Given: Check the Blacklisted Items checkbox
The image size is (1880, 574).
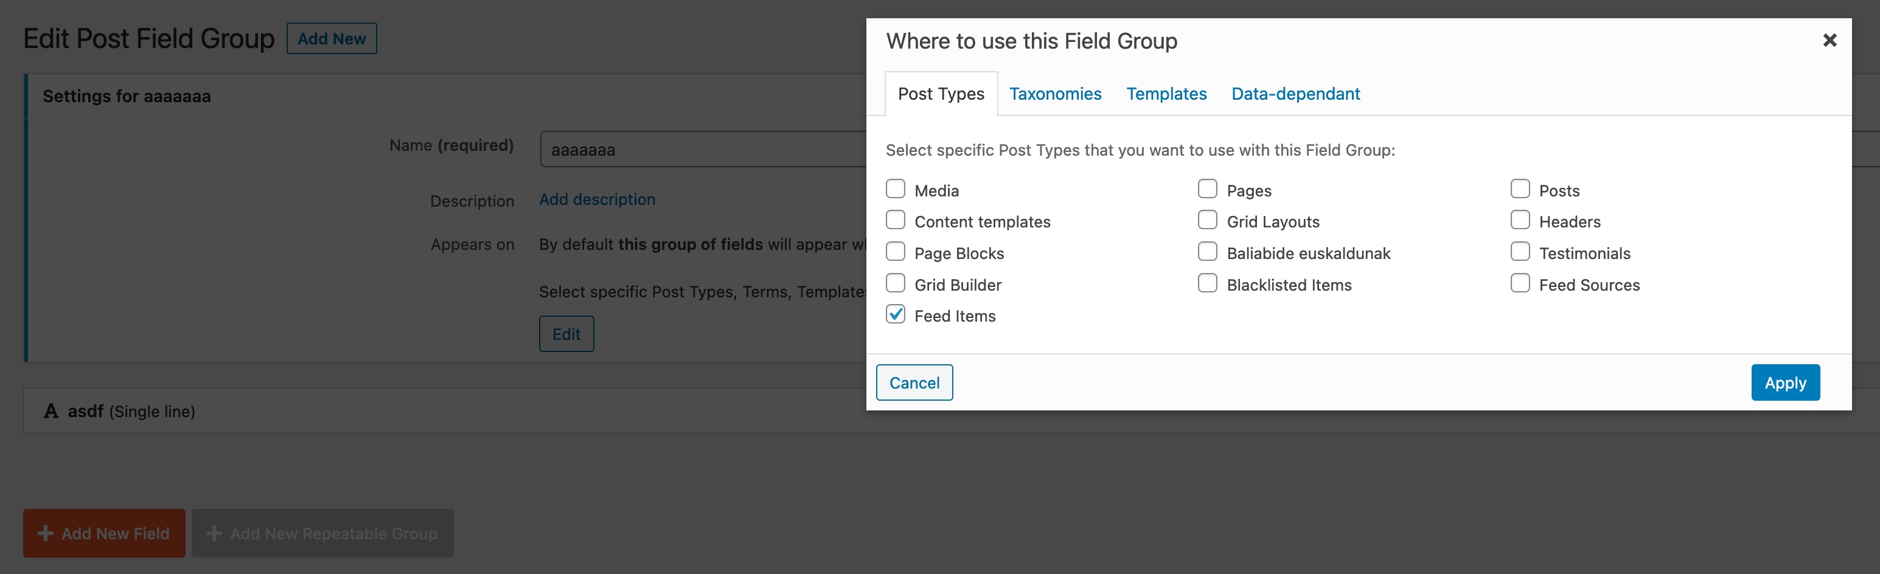Looking at the screenshot, I should tap(1208, 283).
